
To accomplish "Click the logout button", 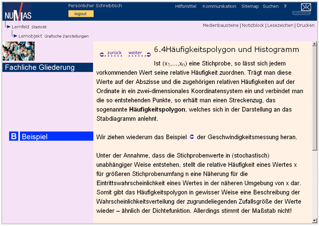I will tap(81, 14).
